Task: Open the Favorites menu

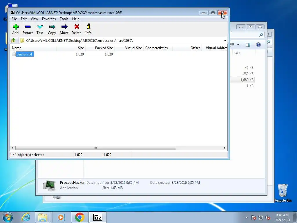Action: point(49,19)
